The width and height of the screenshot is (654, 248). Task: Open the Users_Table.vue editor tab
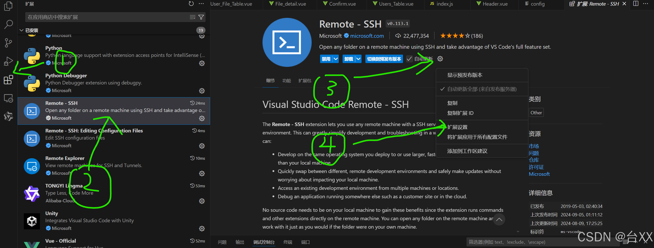coord(396,4)
